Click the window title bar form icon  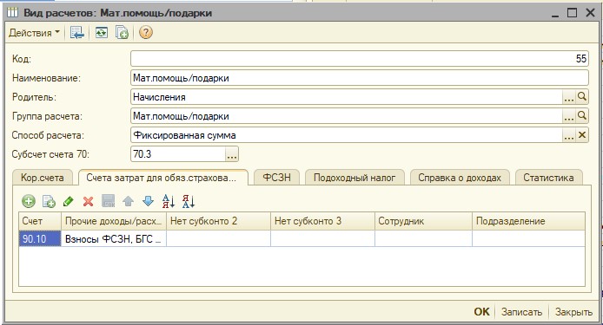pyautogui.click(x=12, y=13)
